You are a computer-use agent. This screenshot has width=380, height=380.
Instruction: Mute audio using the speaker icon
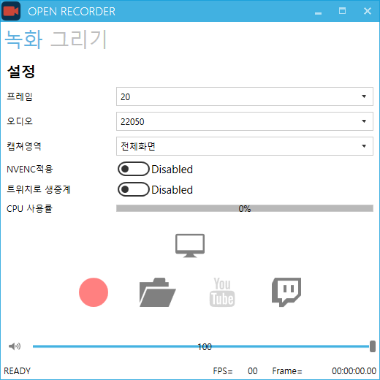tap(15, 346)
